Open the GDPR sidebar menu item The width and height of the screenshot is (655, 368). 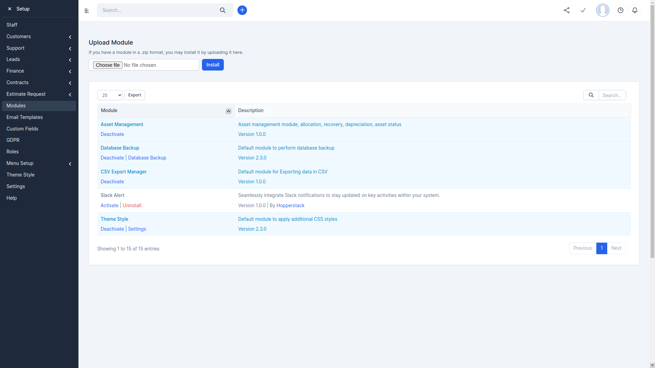[x=13, y=140]
